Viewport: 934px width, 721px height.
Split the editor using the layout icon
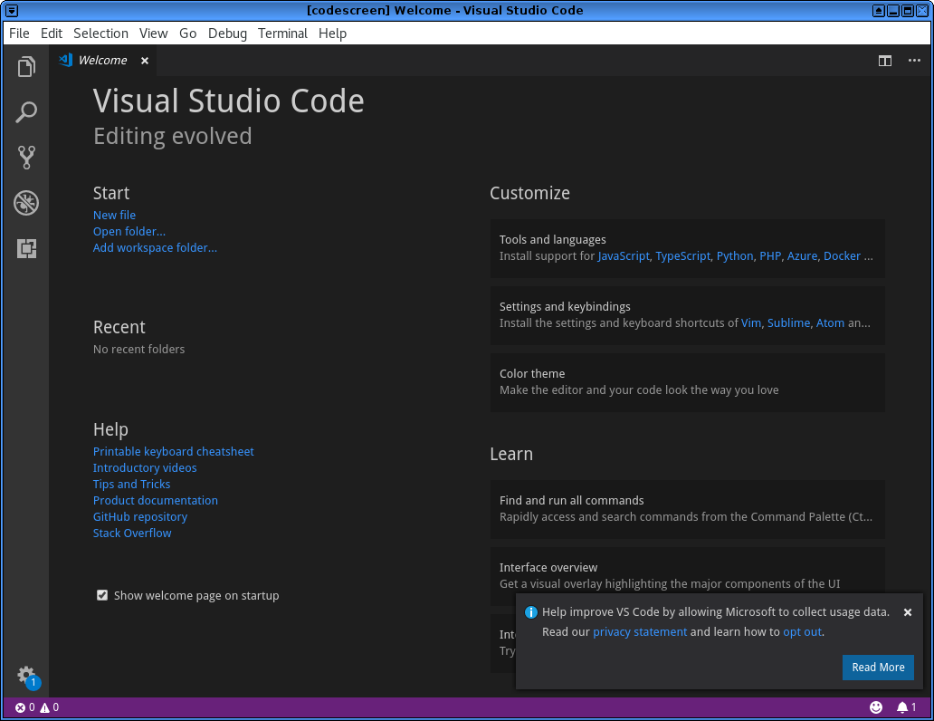coord(884,61)
